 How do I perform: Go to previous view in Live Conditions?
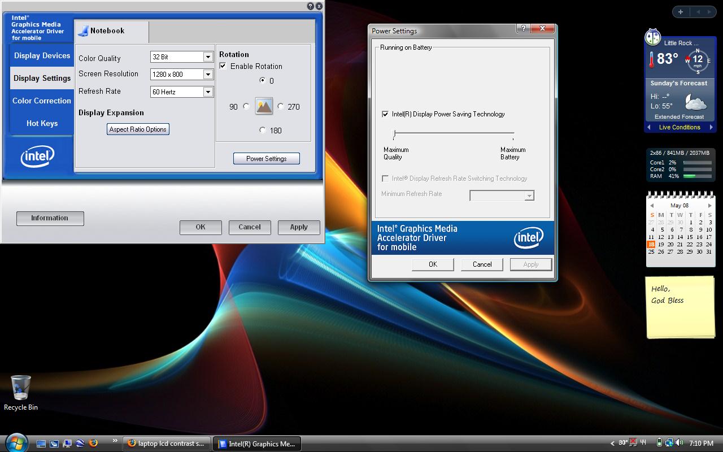click(x=648, y=128)
